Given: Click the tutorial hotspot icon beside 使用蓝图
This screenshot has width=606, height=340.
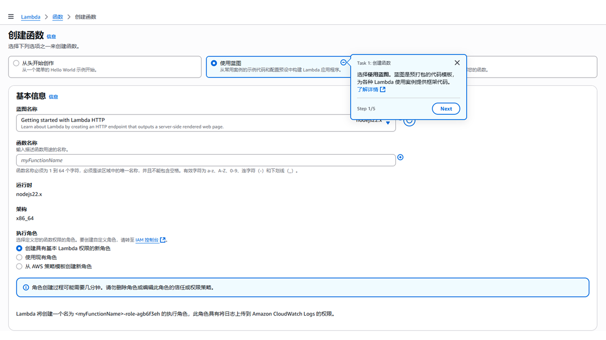Looking at the screenshot, I should [344, 62].
